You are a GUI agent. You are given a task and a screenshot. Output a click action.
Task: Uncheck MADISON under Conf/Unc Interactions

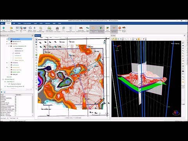13,53
